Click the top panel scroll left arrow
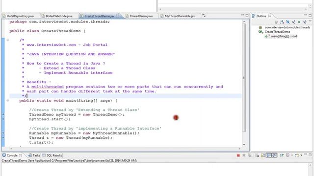Image resolution: width=314 pixels, height=176 pixels. point(160,9)
